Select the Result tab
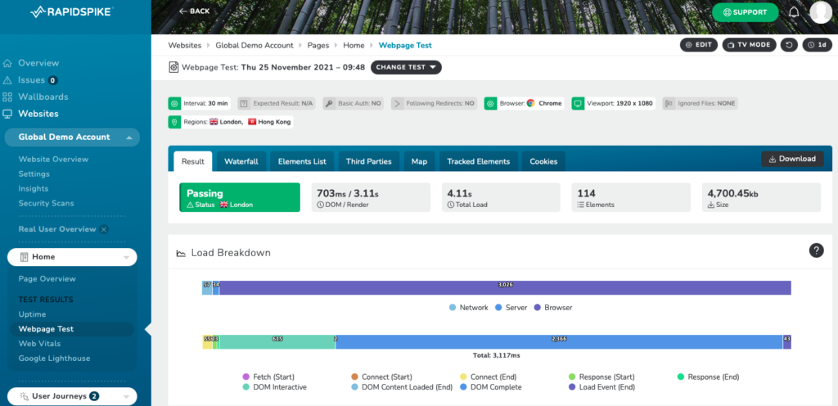Viewport: 838px width, 406px height. point(193,161)
